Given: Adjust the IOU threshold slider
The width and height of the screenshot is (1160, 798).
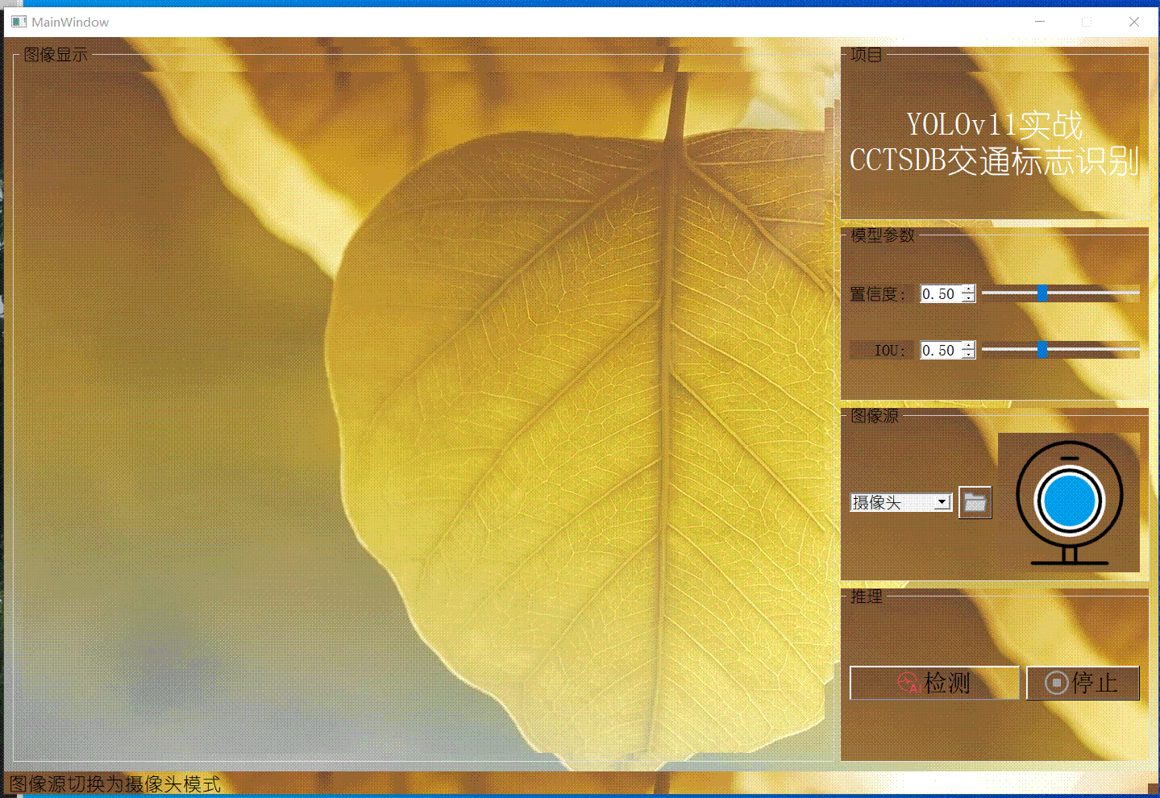Looking at the screenshot, I should (1060, 350).
